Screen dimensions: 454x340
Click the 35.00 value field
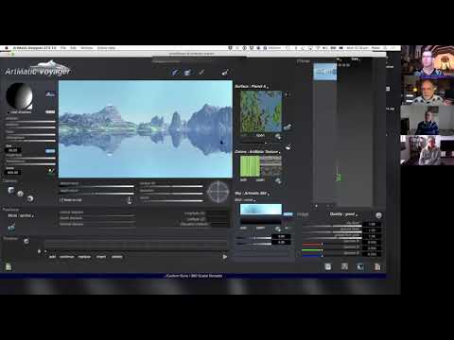click(x=13, y=150)
